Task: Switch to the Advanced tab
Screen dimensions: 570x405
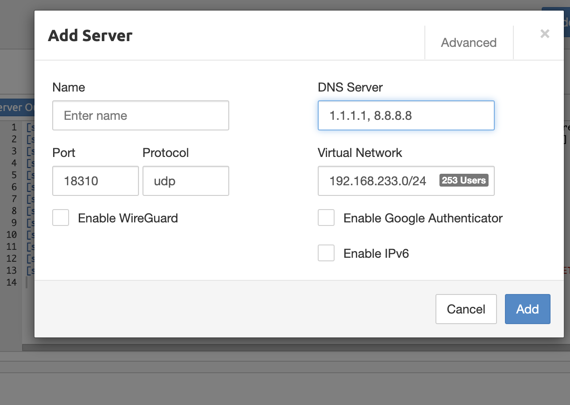Action: 469,42
